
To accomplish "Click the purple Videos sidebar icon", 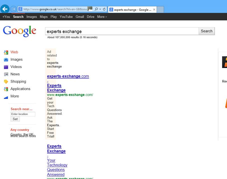I will click(6, 67).
